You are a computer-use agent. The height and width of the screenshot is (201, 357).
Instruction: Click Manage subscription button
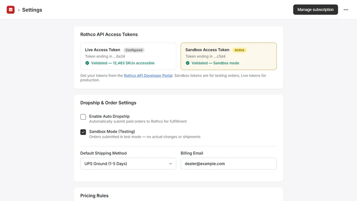pyautogui.click(x=315, y=9)
